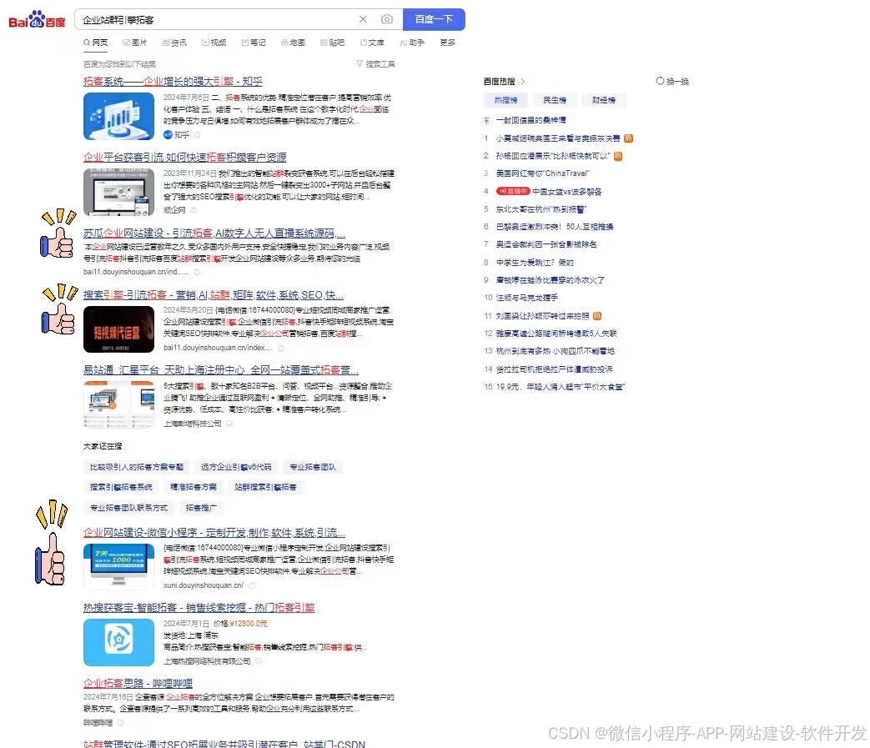
Task: Open the 笔记 tab
Action: [254, 43]
